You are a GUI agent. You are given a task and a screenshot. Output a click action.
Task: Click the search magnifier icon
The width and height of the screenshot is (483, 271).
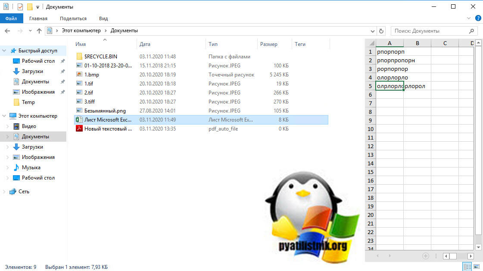pos(472,31)
